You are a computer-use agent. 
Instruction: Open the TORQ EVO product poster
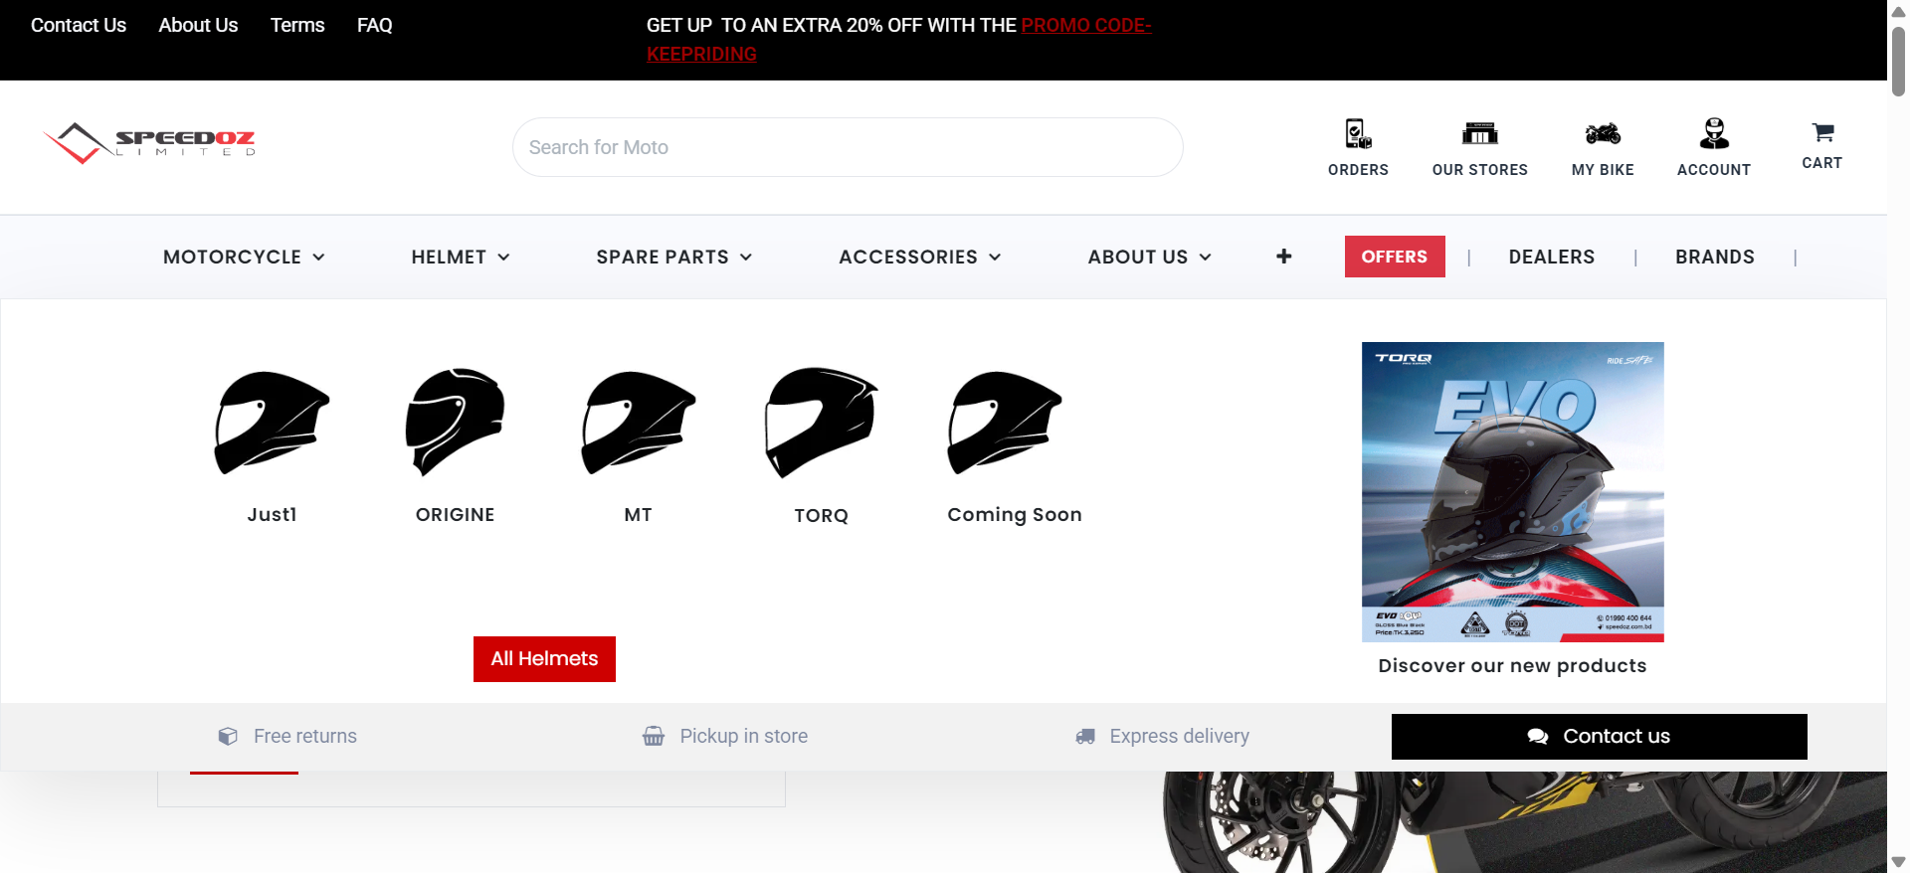[1512, 491]
